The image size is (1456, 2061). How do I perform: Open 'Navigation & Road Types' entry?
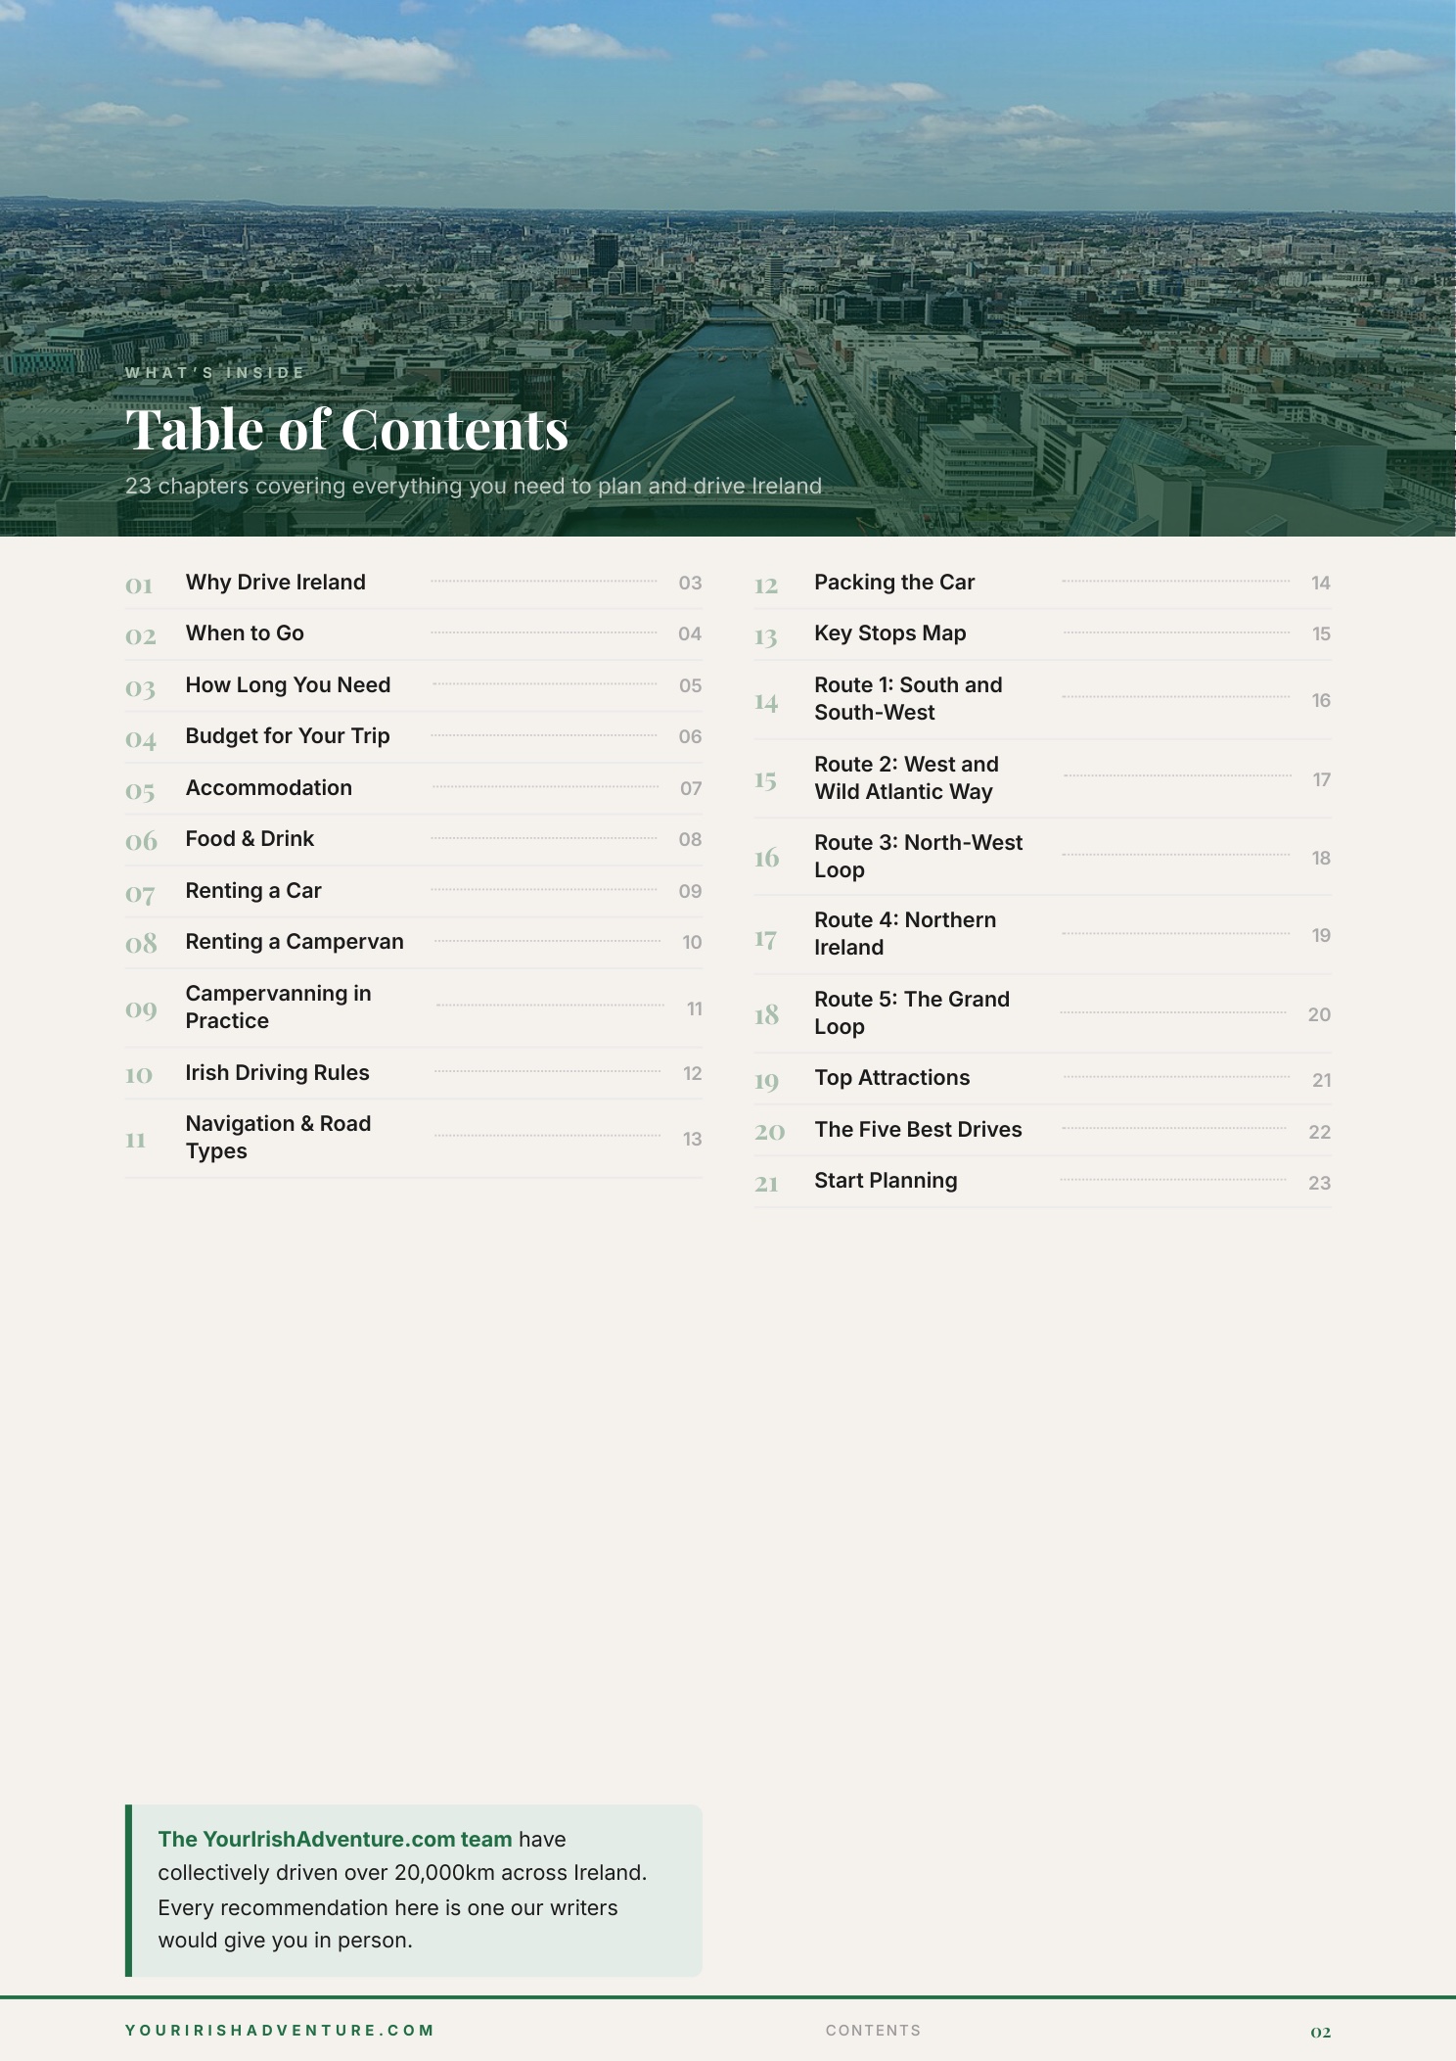(x=413, y=1138)
